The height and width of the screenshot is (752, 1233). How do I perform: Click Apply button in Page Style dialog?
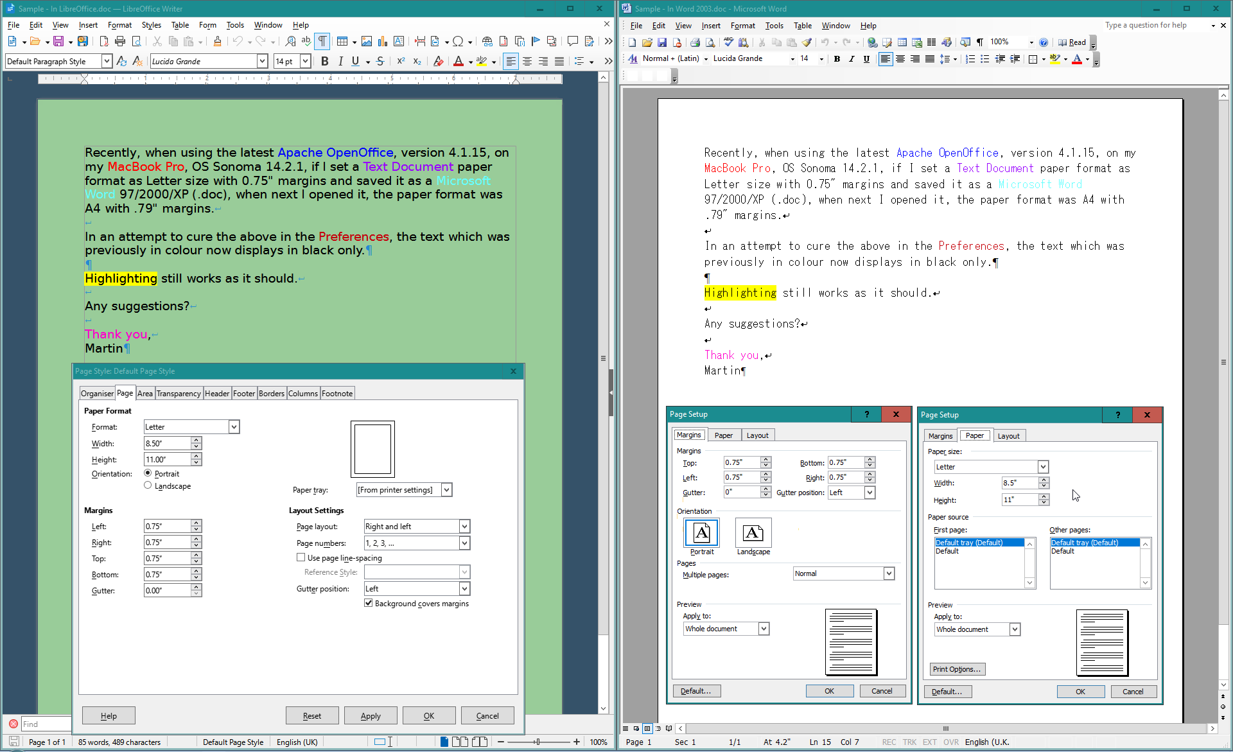(x=371, y=715)
